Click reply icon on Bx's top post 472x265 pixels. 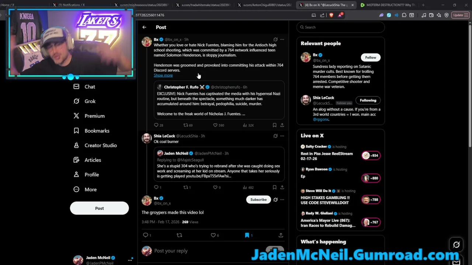156,125
